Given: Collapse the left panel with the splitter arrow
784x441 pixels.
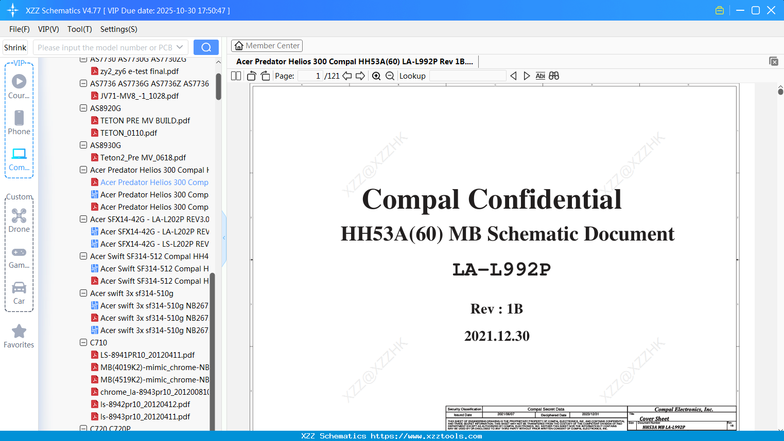Looking at the screenshot, I should [x=224, y=237].
